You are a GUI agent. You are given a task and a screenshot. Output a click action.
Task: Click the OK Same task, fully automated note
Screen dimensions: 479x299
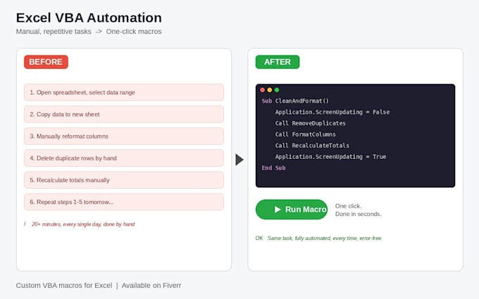pyautogui.click(x=318, y=238)
